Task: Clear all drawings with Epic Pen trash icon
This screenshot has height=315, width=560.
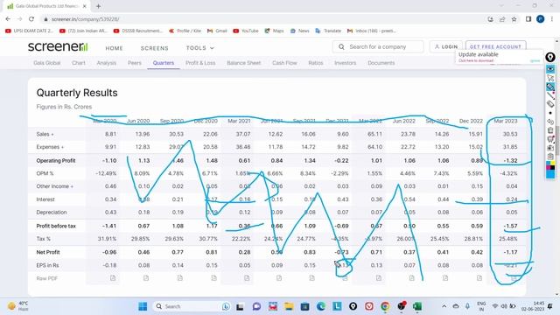Action: (550, 130)
